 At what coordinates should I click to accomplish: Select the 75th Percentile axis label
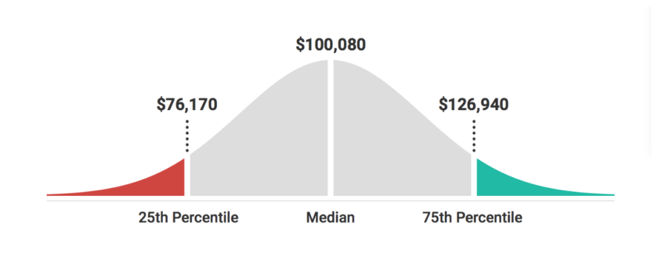point(472,218)
